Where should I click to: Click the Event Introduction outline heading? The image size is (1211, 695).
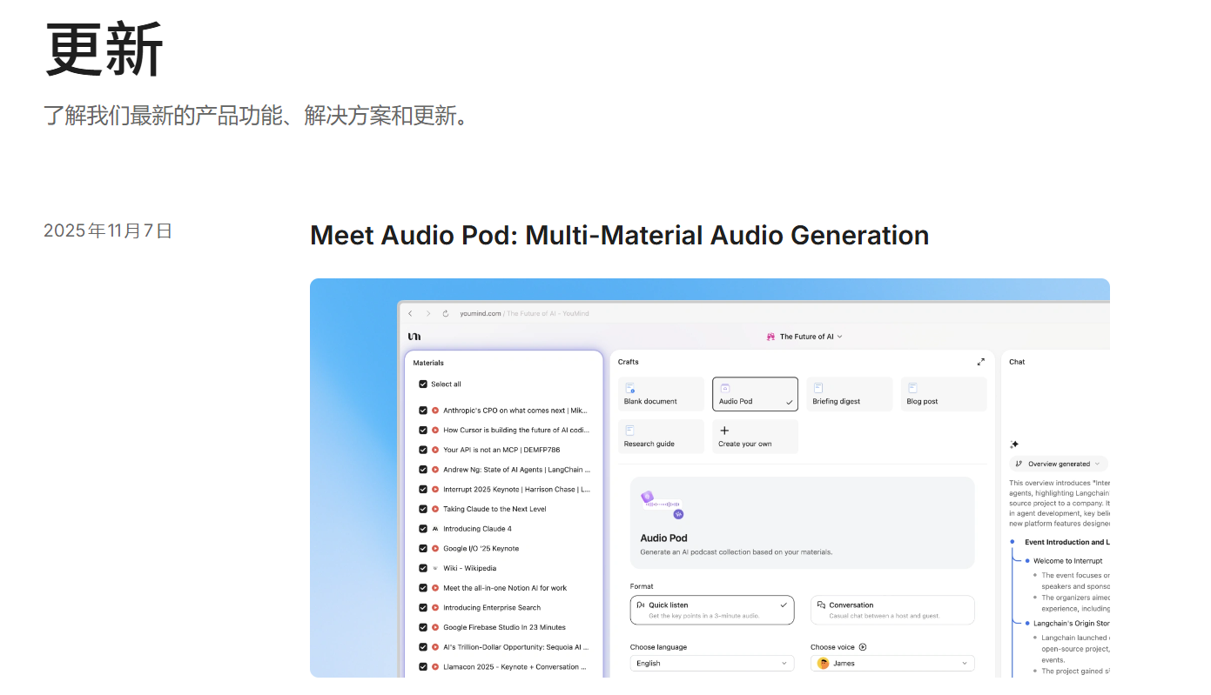[x=1066, y=542]
